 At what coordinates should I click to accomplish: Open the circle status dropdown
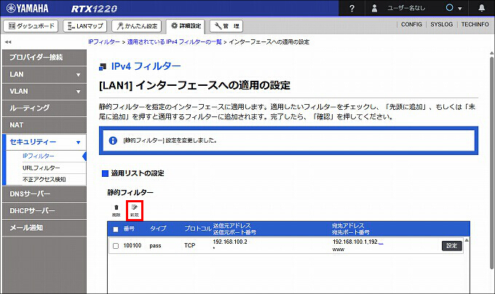point(454,8)
